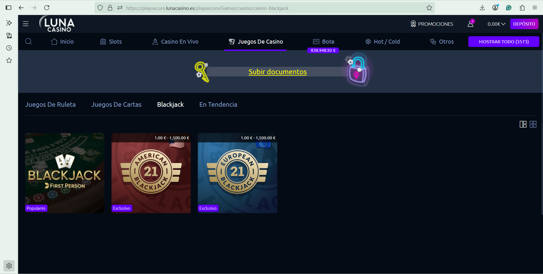Switch to Juegos De Ruleta tab
This screenshot has height=274, width=543.
(x=50, y=104)
